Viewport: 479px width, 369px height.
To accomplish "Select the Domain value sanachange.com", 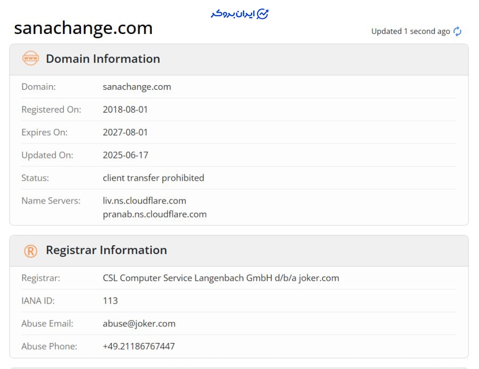I will click(x=137, y=87).
